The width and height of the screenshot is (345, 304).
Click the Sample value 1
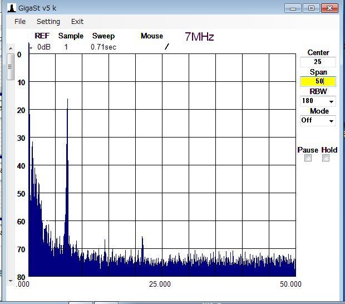pos(66,47)
